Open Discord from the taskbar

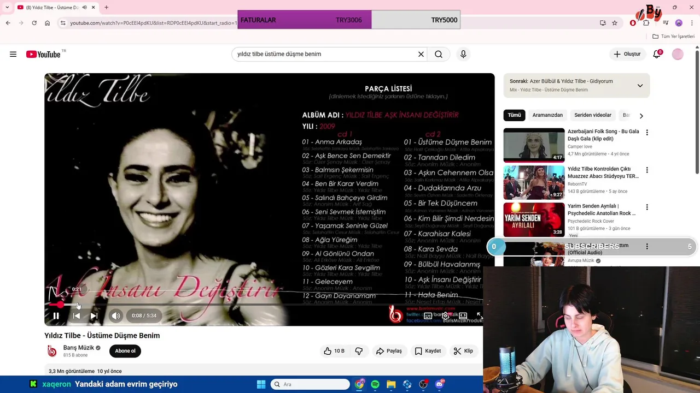(x=440, y=384)
